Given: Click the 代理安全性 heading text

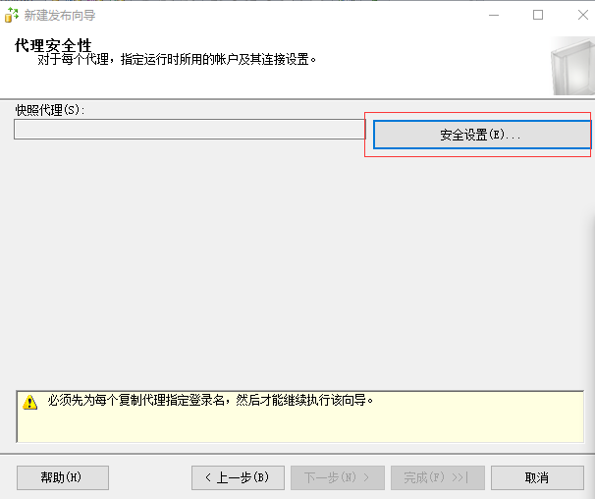Looking at the screenshot, I should point(53,45).
